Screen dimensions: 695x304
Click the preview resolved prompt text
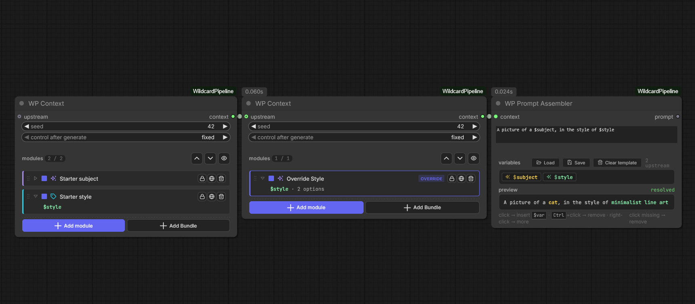pyautogui.click(x=586, y=202)
